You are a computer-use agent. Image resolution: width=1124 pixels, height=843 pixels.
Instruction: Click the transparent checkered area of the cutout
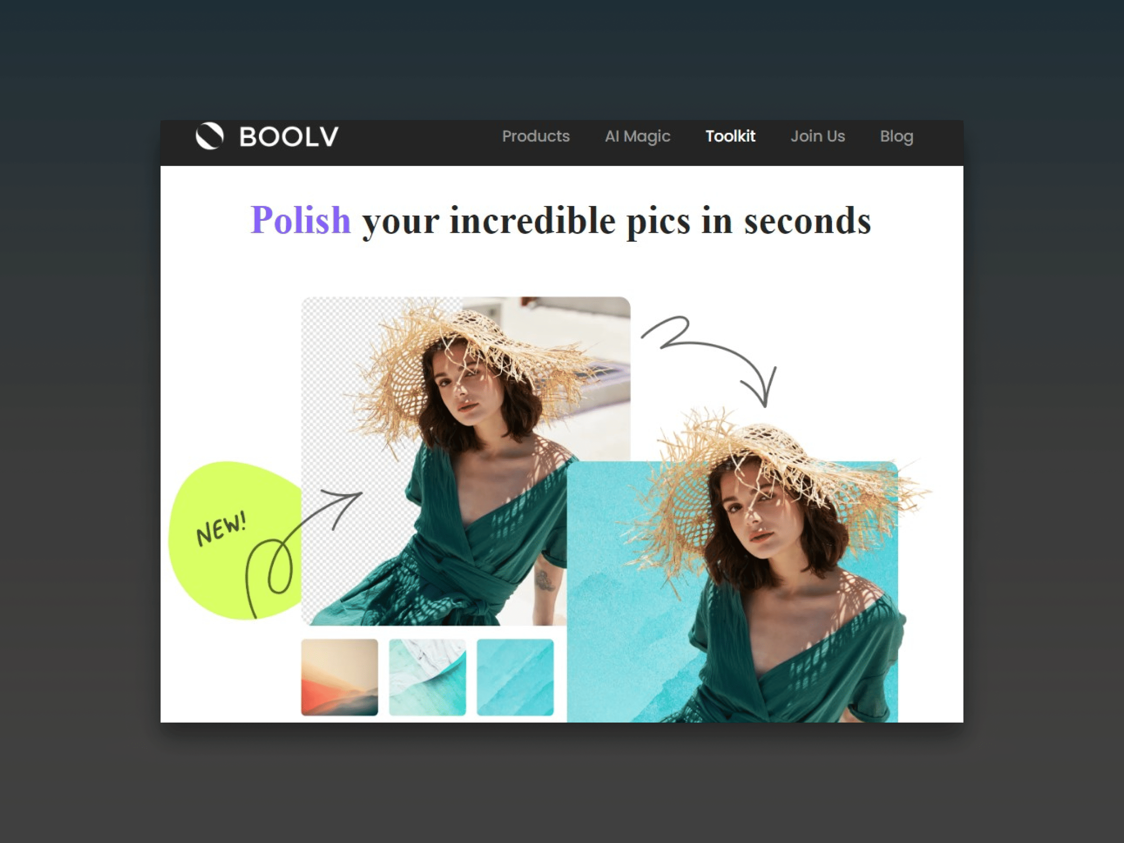click(350, 457)
